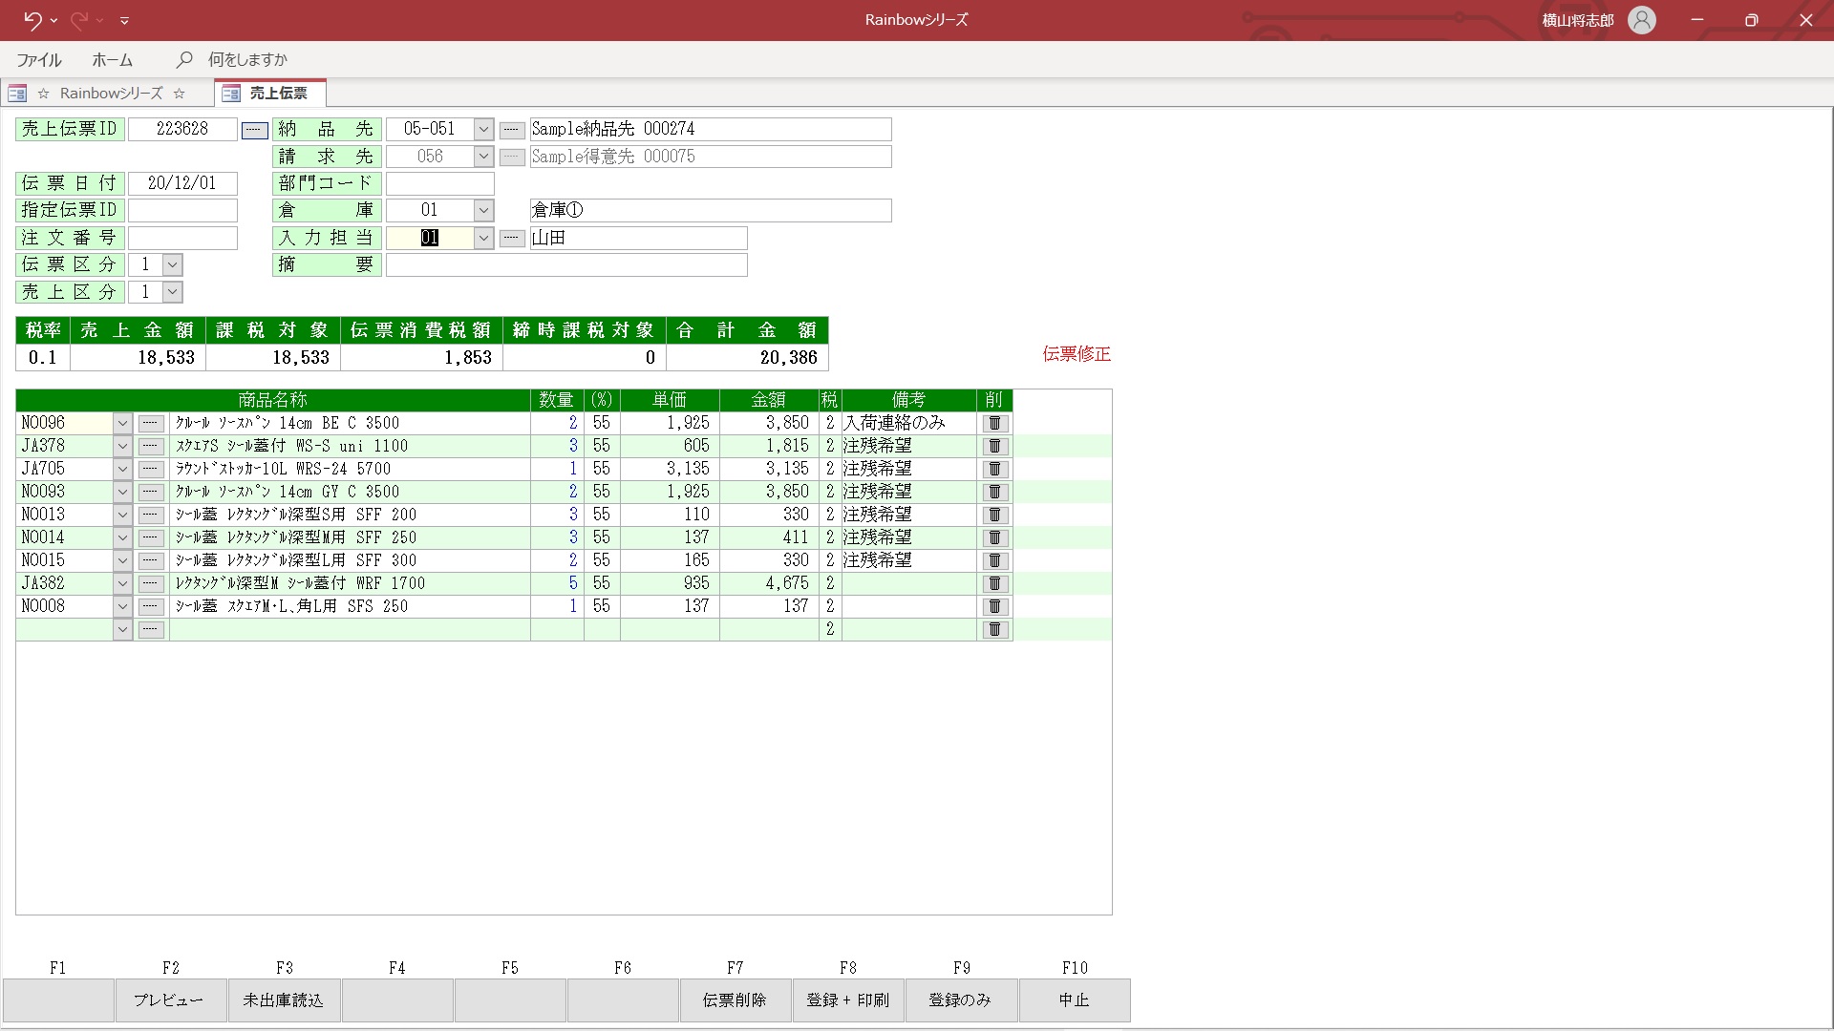Open lookup button beside 売上伝票ID field
The width and height of the screenshot is (1834, 1031).
[x=254, y=130]
